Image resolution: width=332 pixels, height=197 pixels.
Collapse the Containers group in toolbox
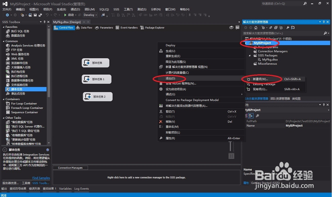[x=3, y=99]
